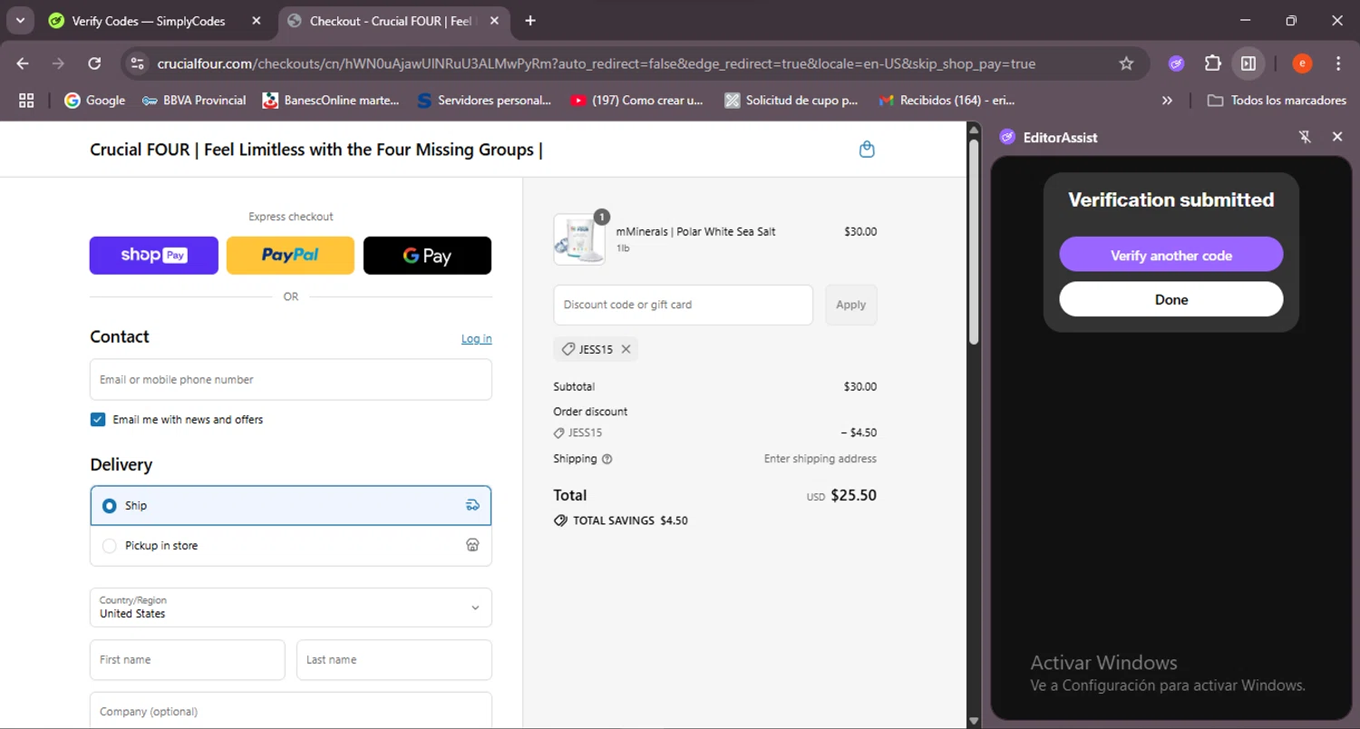Viewport: 1360px width, 729px height.
Task: Click the scrollbar down arrow
Action: click(x=974, y=721)
